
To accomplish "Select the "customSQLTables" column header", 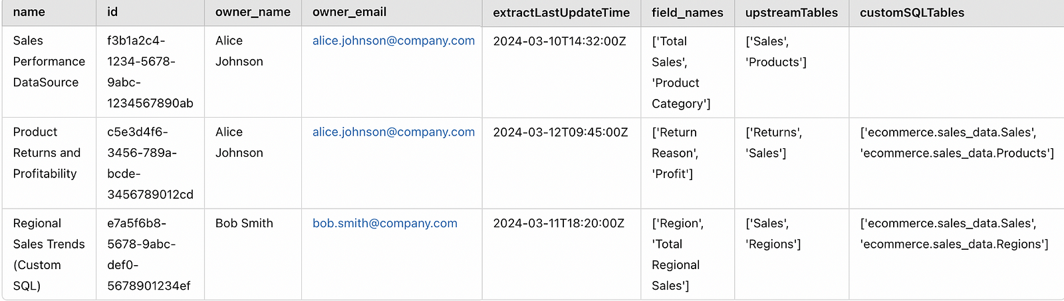I will click(912, 13).
